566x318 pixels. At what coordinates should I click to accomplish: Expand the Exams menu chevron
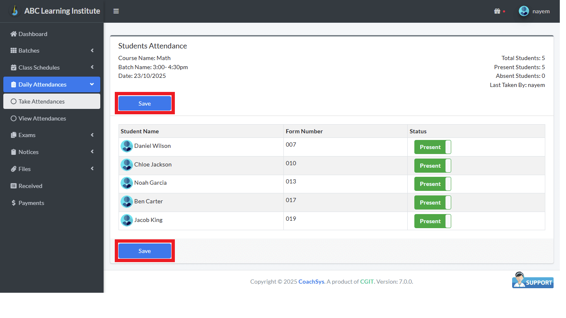[92, 135]
